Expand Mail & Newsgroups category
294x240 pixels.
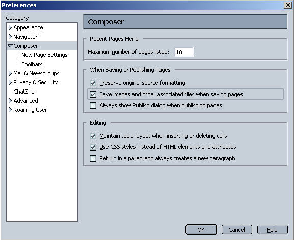(10, 73)
